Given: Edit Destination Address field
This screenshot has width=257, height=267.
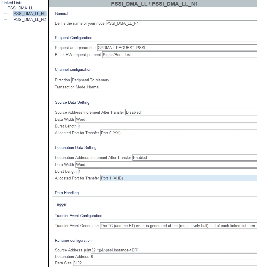Looking at the screenshot, I should pyautogui.click(x=174, y=257).
